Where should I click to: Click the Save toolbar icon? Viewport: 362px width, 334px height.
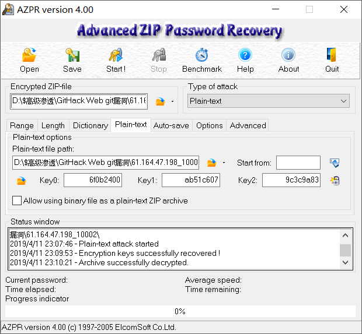point(72,55)
